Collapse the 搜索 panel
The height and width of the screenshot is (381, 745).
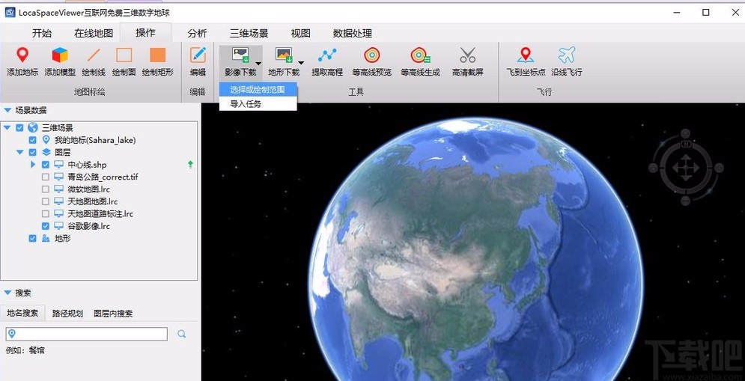7,293
